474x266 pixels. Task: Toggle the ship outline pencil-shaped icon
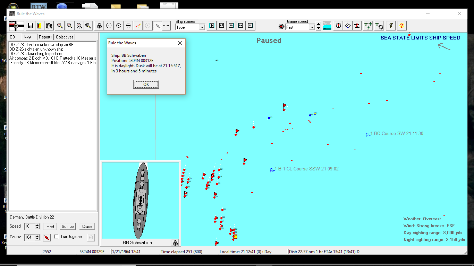[157, 26]
